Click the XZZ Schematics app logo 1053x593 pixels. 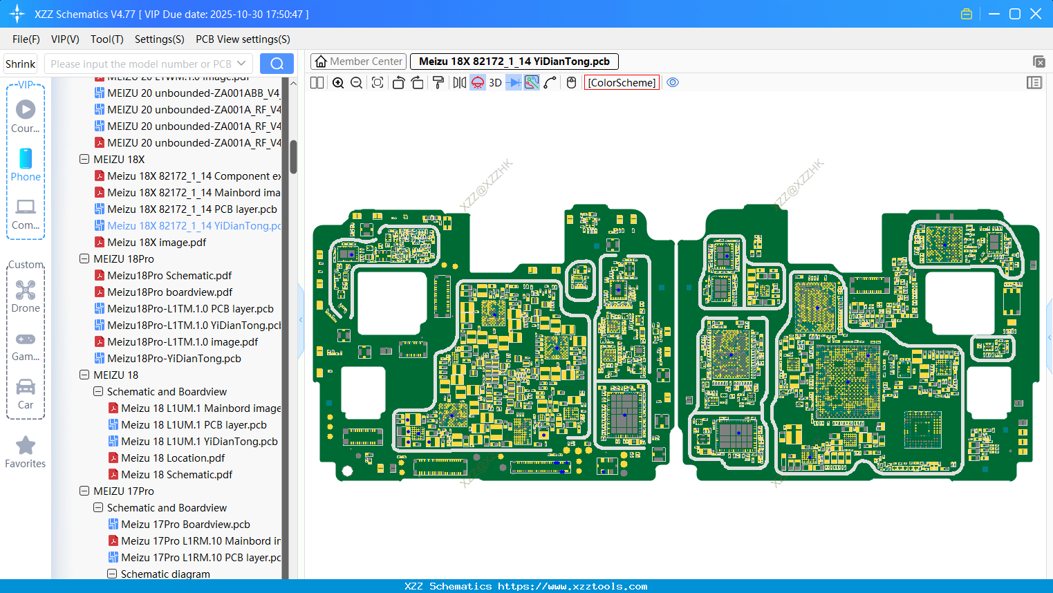coord(17,14)
